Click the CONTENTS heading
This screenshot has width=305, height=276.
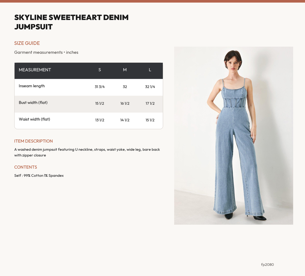(x=26, y=167)
